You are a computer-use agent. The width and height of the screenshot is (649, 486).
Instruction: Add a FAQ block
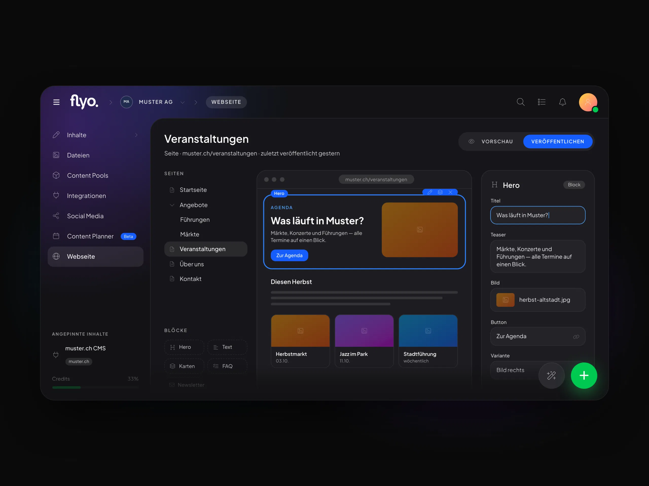[x=227, y=366]
